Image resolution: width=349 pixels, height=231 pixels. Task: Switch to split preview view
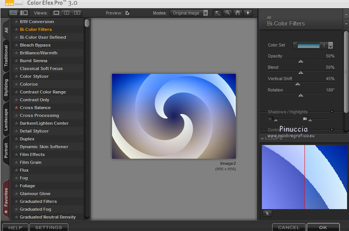67,13
